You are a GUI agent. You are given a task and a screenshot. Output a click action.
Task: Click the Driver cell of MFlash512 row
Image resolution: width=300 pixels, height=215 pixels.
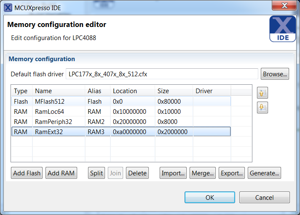point(212,101)
